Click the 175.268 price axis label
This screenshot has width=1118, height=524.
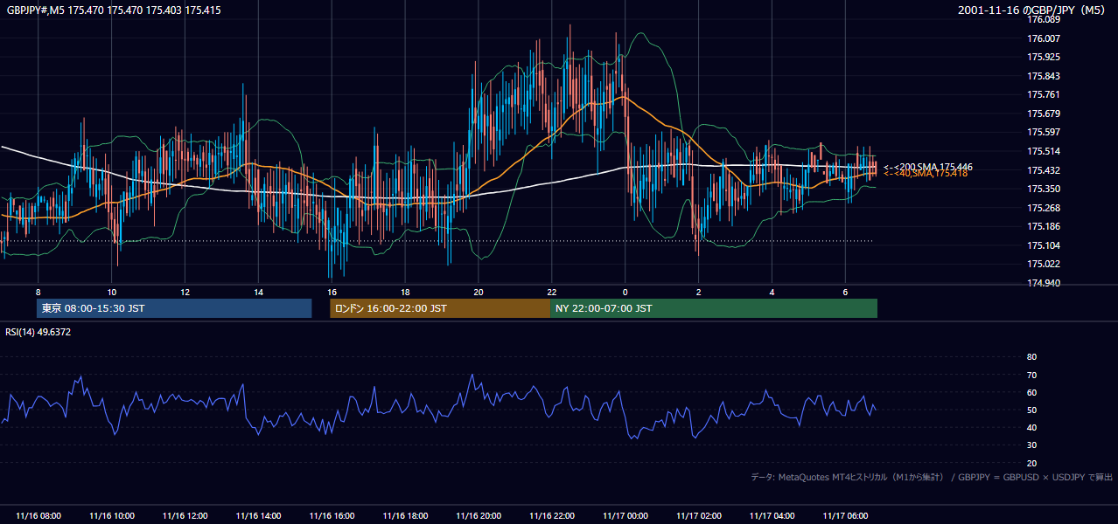[1044, 208]
